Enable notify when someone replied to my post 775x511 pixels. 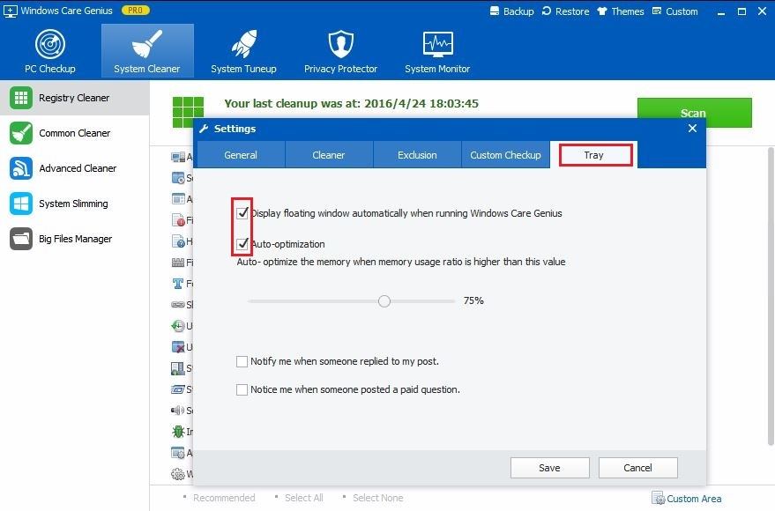click(x=242, y=361)
